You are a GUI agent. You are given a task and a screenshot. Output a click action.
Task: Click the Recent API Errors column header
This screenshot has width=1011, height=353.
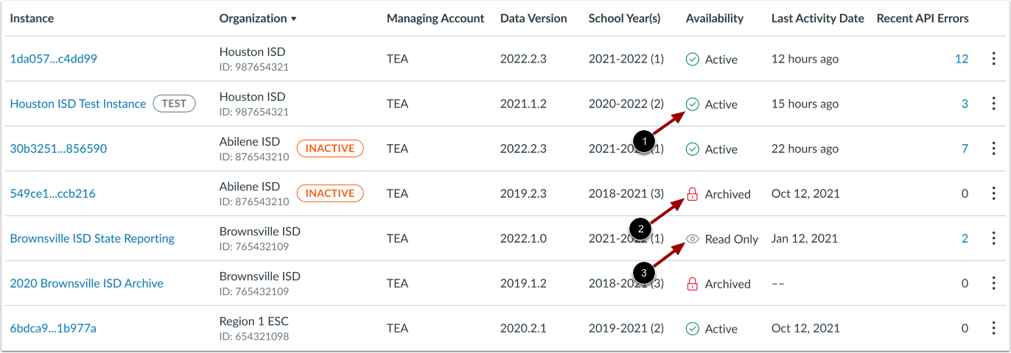click(x=923, y=18)
